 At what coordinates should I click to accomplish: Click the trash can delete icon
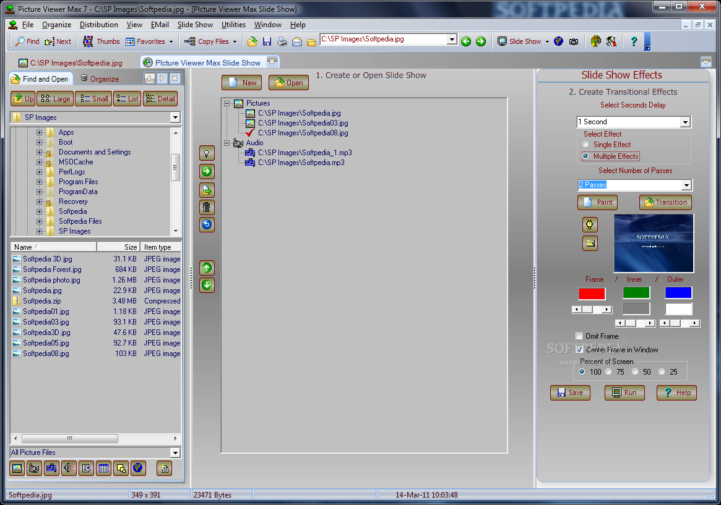coord(207,208)
